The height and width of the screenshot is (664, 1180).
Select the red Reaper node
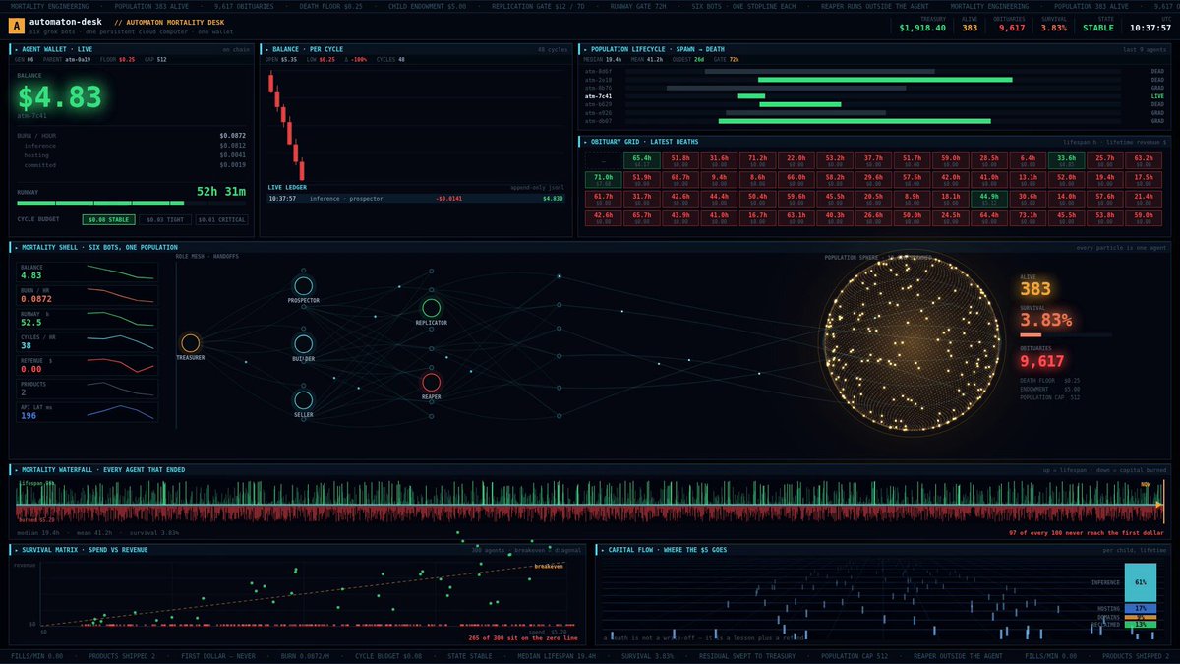(431, 382)
